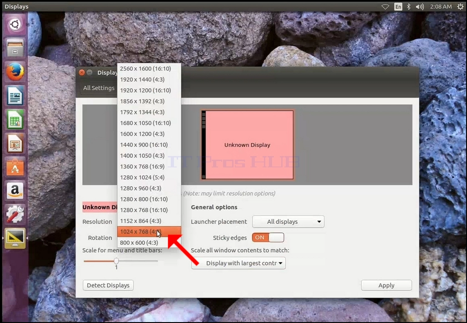Viewport: 467px width, 323px height.
Task: Expand the Display with largest controls dropdown
Action: coord(238,263)
